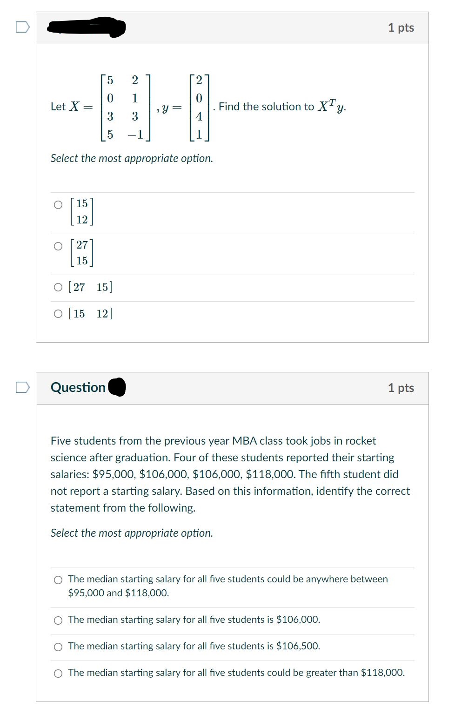
Task: Click the 1 pts label of the salary question
Action: 401,387
